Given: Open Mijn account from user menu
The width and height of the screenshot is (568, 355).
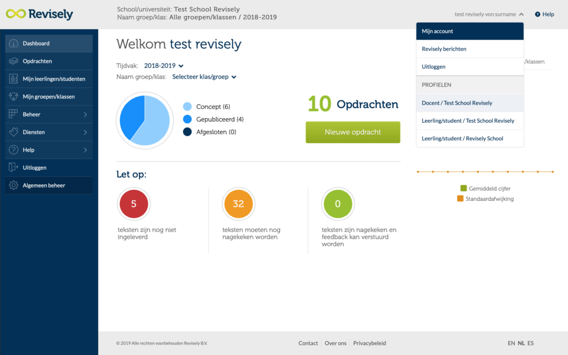Looking at the screenshot, I should point(470,31).
